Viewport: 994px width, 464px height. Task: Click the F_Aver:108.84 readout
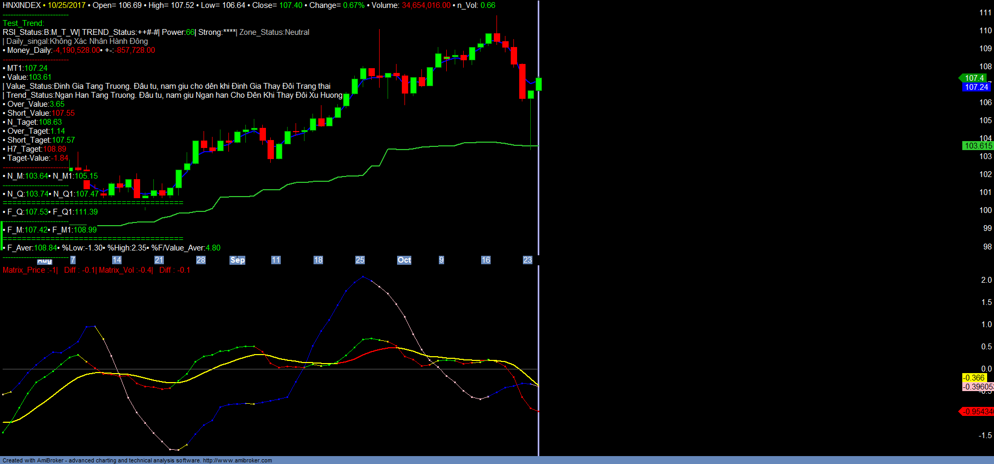pyautogui.click(x=32, y=248)
